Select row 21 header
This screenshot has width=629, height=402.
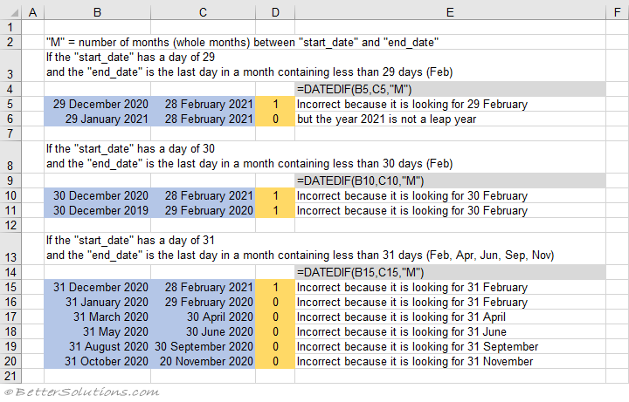tap(10, 376)
